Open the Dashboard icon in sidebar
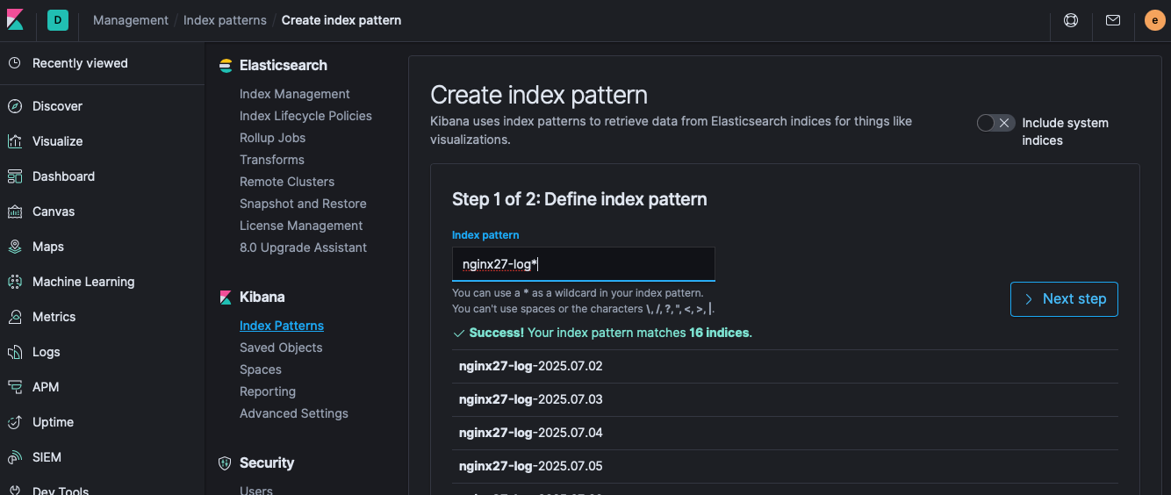Image resolution: width=1171 pixels, height=495 pixels. click(x=15, y=176)
